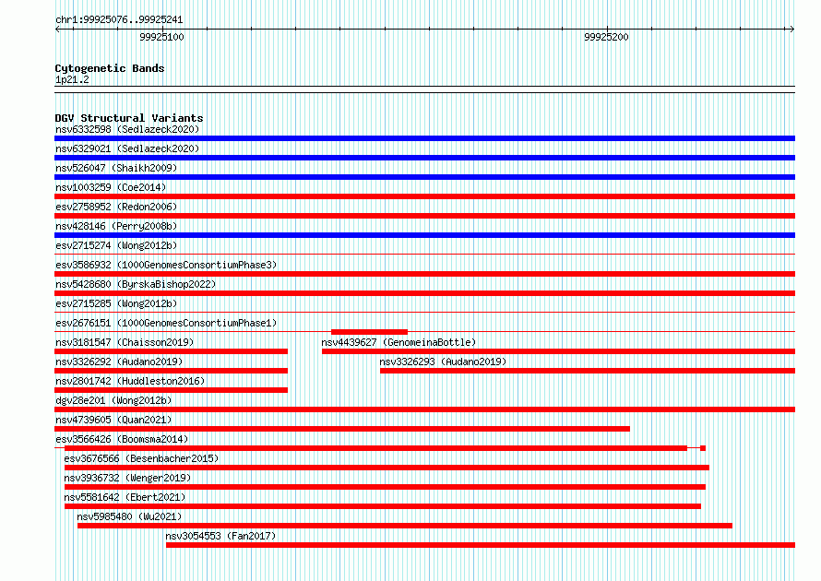Image resolution: width=821 pixels, height=581 pixels.
Task: Click the red bar under nsv3326293
Action: click(x=588, y=371)
